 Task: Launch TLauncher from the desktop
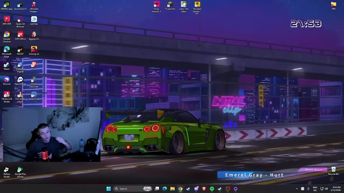pos(170,6)
